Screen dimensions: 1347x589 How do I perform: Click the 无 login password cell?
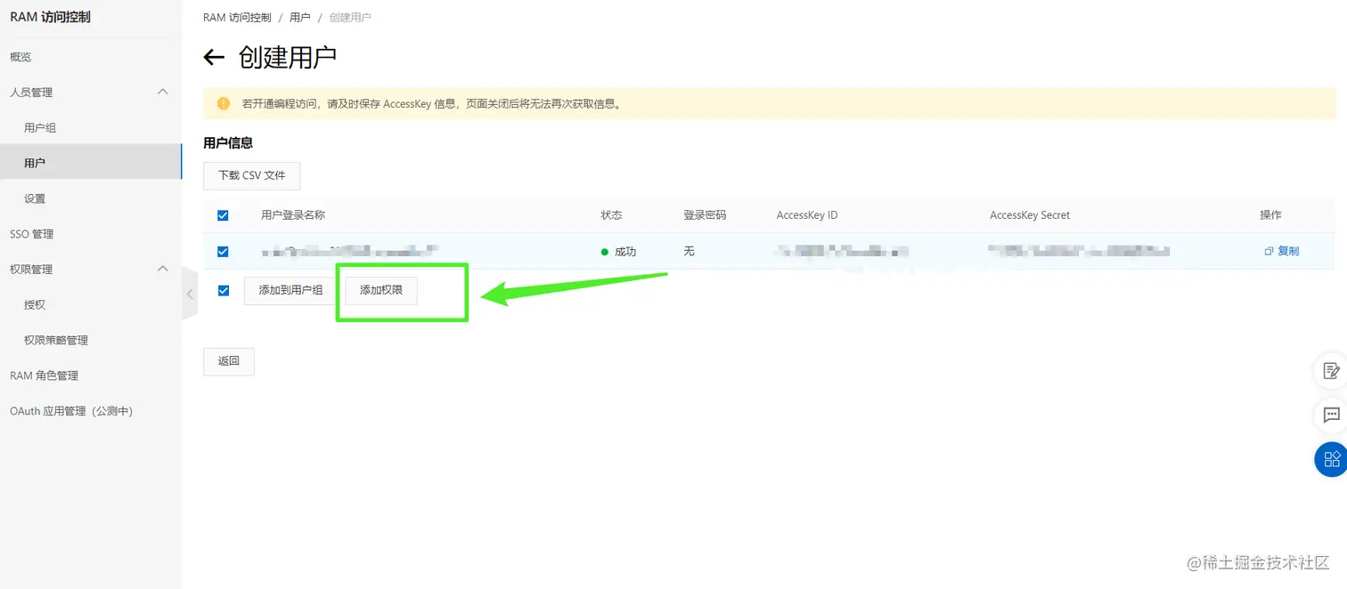coord(689,252)
